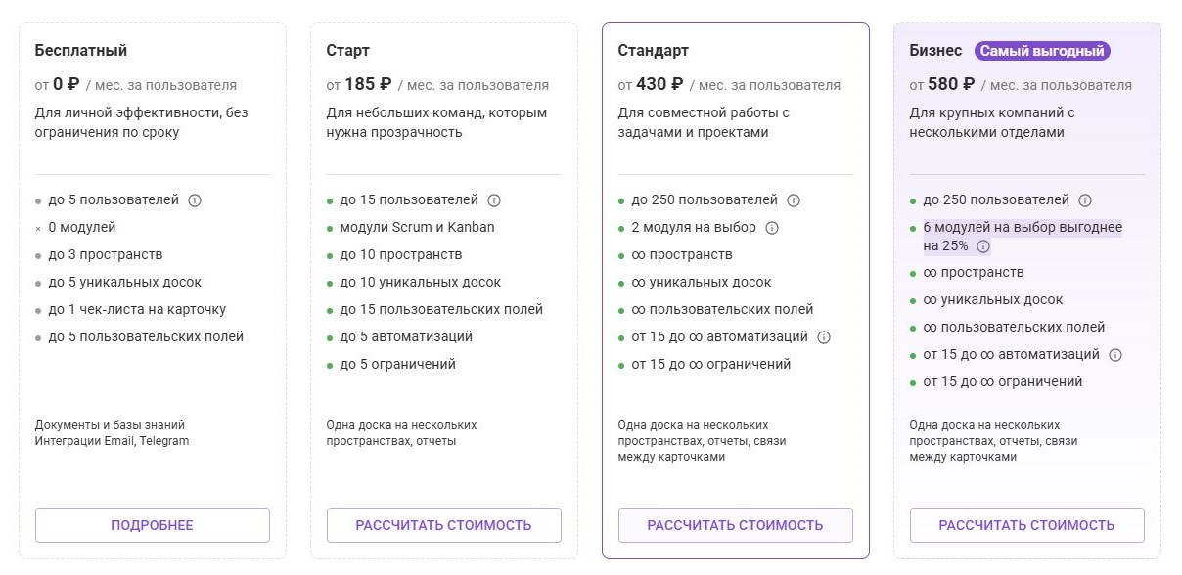Viewport: 1182px width, 575px height.
Task: Calculate cost for the Бизнес plan
Action: tap(1026, 525)
